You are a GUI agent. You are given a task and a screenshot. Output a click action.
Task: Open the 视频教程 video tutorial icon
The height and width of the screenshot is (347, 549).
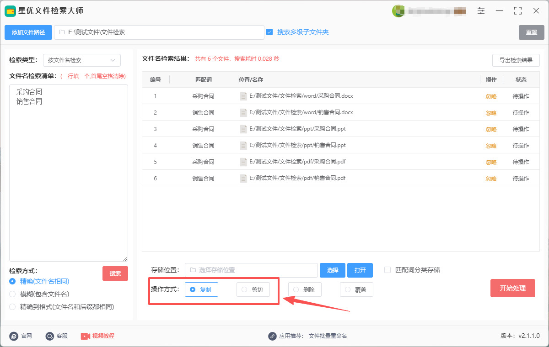86,336
